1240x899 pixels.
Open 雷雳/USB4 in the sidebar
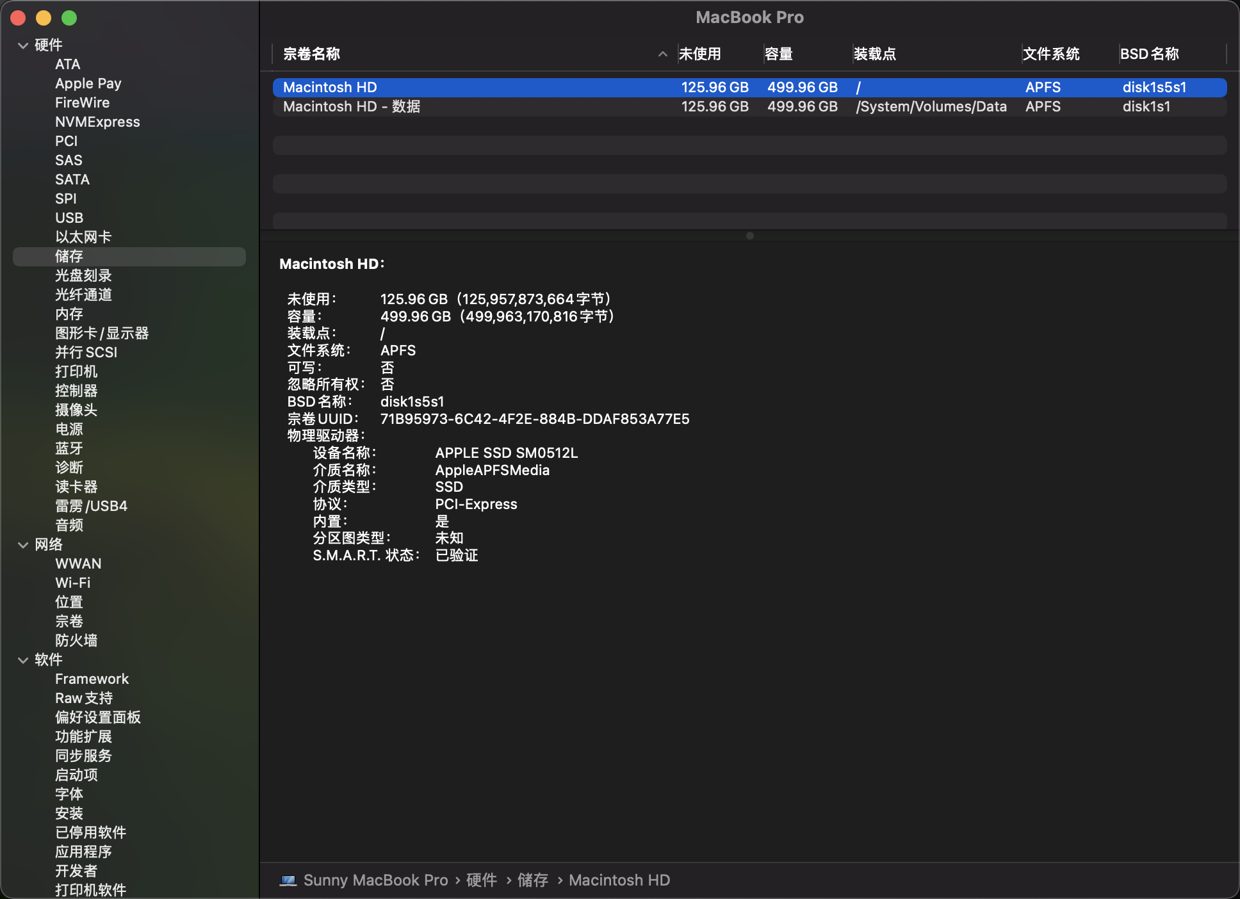[91, 506]
